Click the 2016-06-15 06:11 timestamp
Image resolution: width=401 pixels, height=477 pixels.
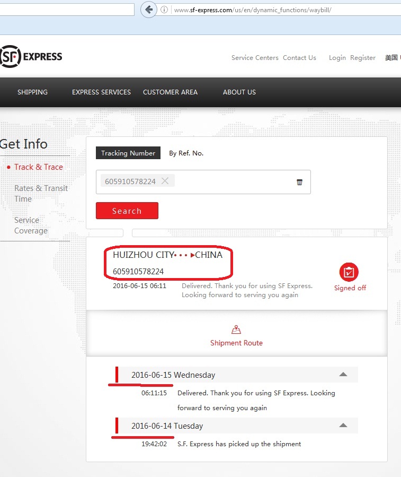(x=139, y=285)
